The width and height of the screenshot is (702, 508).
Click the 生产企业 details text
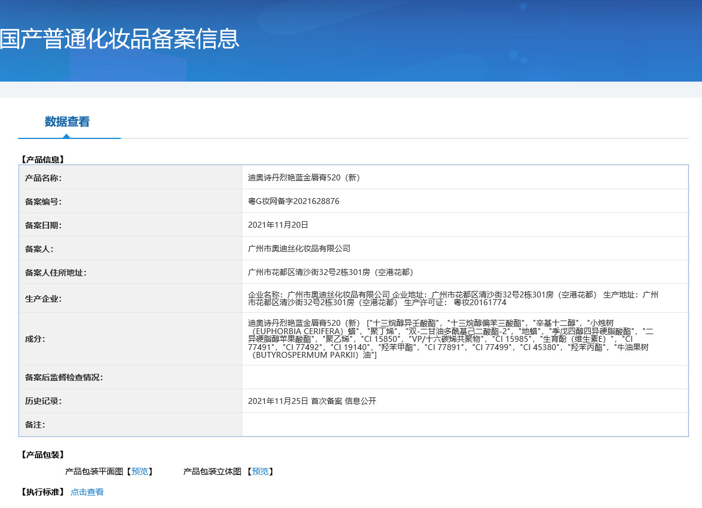453,298
